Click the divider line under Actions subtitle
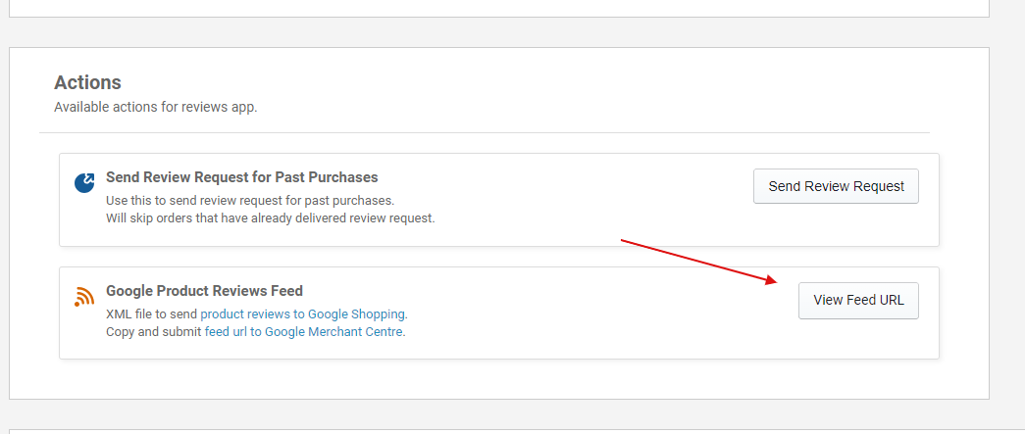 pos(484,132)
